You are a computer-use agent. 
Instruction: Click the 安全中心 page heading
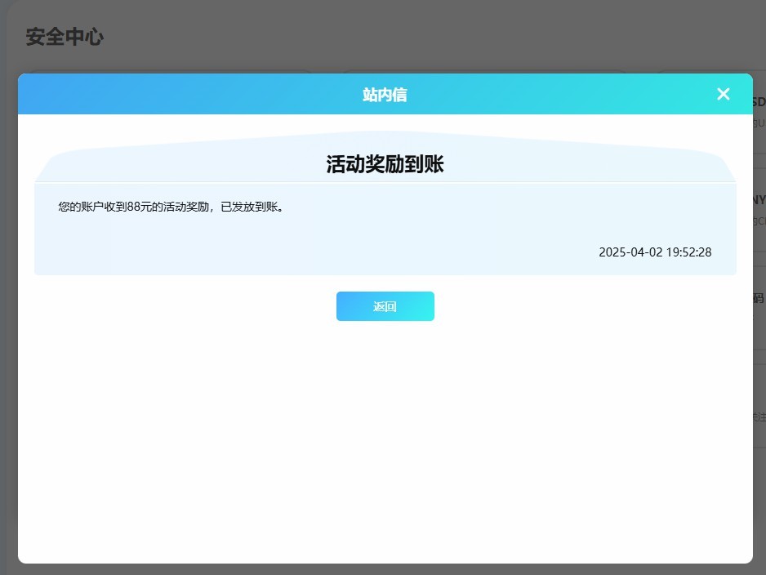point(65,37)
